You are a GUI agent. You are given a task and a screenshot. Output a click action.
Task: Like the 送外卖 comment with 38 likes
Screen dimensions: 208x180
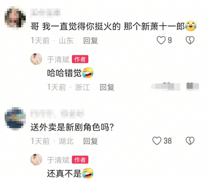coord(157,141)
